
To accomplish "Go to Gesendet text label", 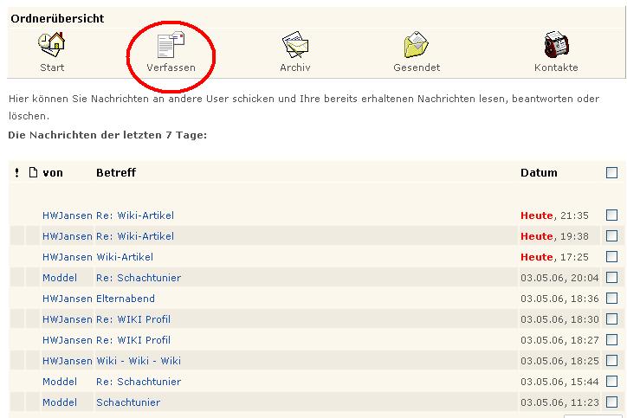I will click(x=417, y=68).
